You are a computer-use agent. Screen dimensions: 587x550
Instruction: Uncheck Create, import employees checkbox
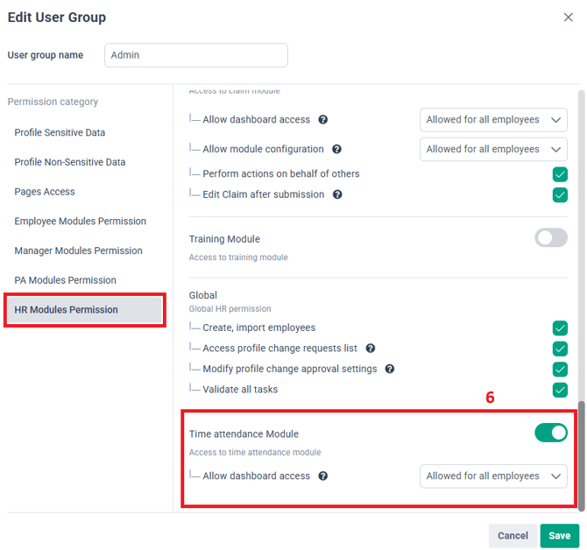560,328
